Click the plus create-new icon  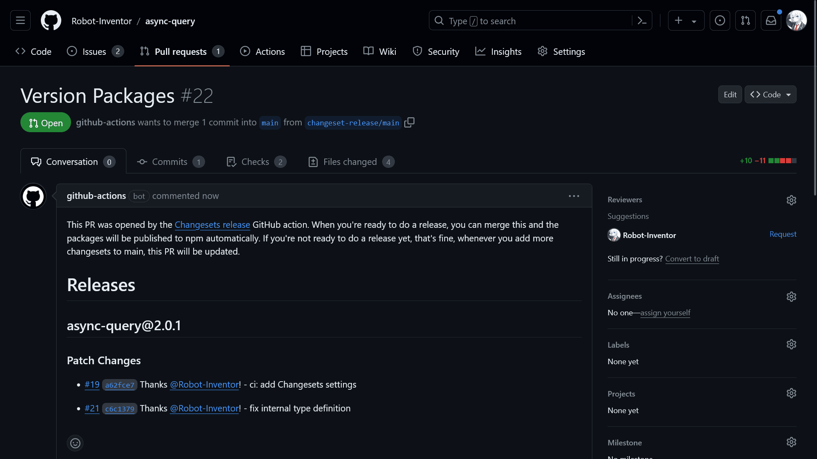(679, 20)
